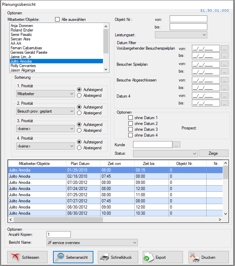Open date picker for Vorübergehender Besucherspielplan bis

coord(224,55)
